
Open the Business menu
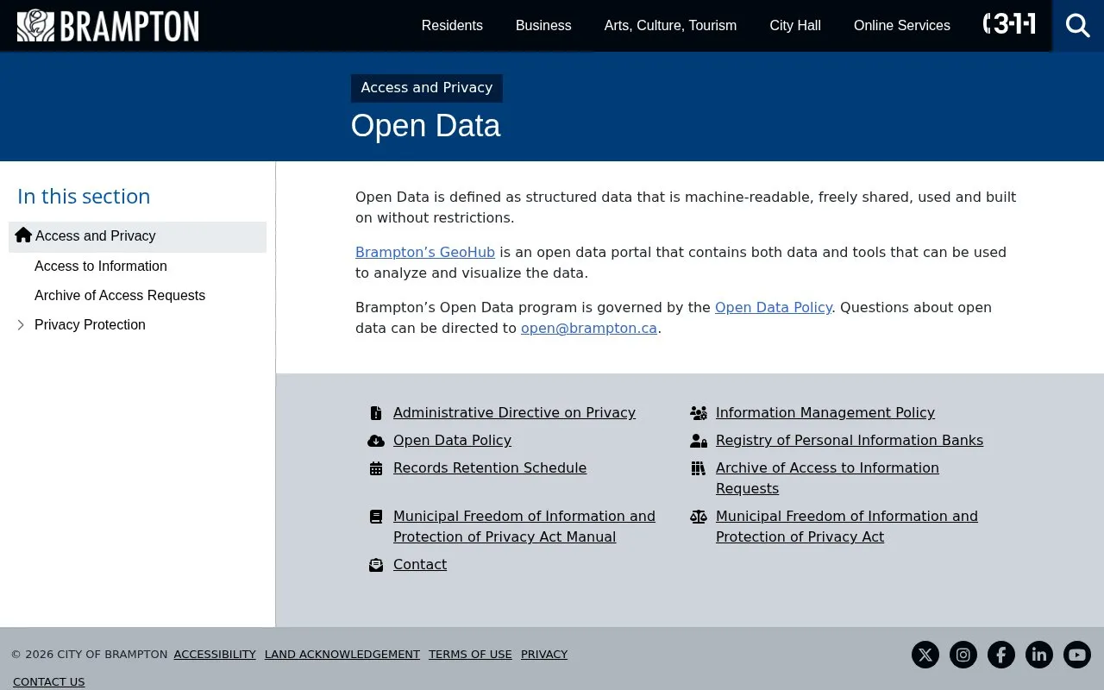543,26
